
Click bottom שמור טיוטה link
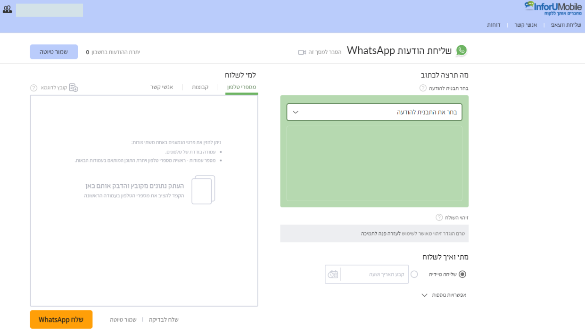[123, 320]
